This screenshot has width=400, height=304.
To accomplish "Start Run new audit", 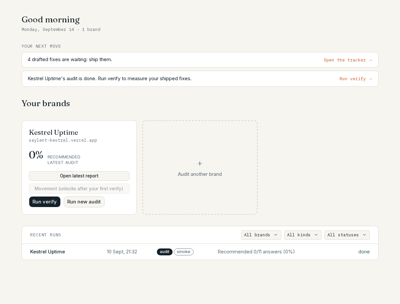I will [x=84, y=202].
